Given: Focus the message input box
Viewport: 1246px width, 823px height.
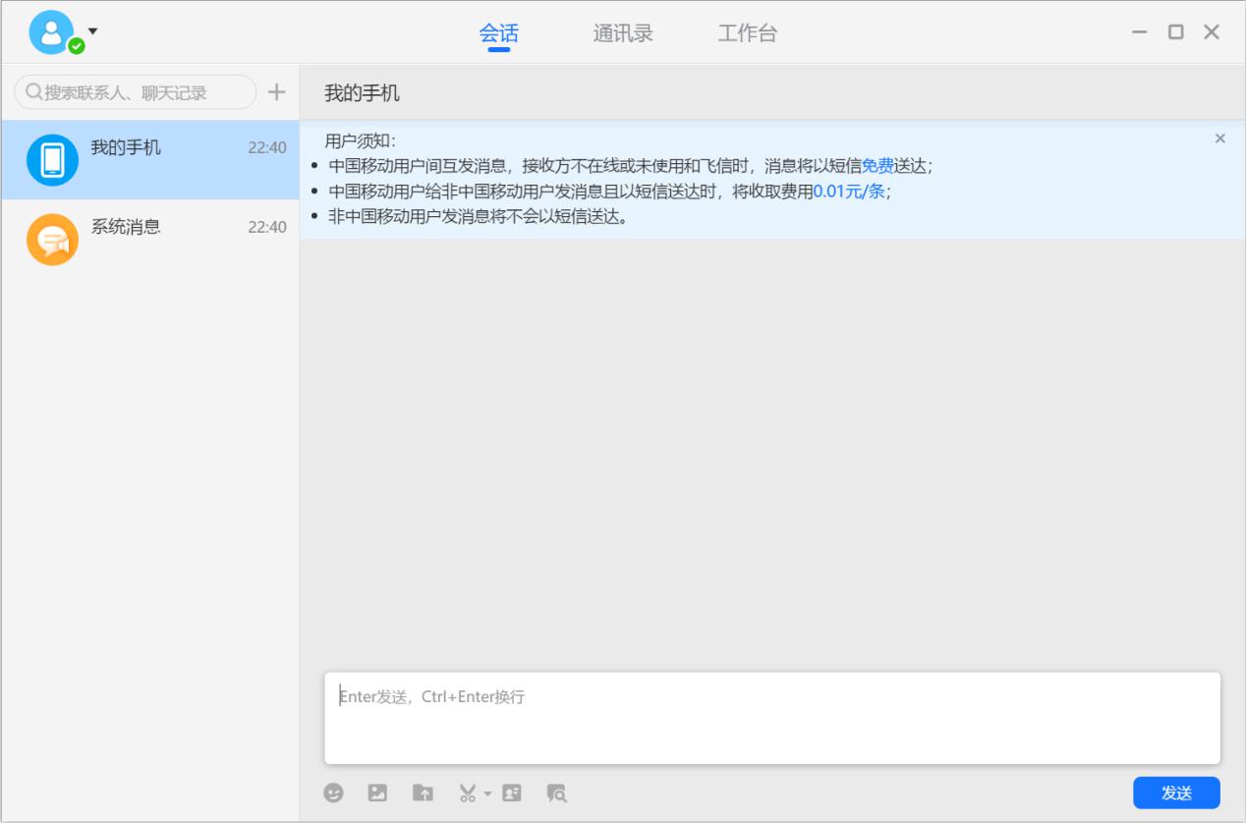Looking at the screenshot, I should pos(771,718).
